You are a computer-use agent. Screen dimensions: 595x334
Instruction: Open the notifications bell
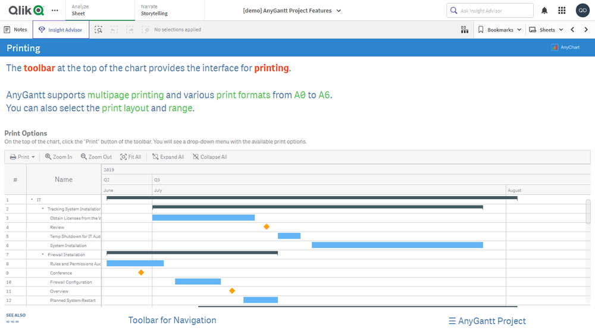[x=544, y=11]
